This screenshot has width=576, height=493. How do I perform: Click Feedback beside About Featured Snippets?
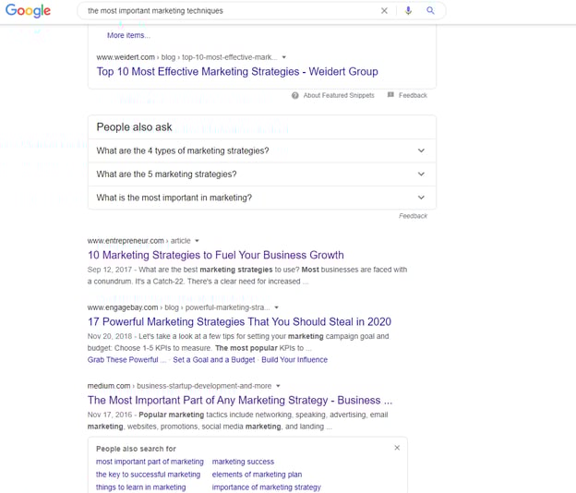(413, 95)
